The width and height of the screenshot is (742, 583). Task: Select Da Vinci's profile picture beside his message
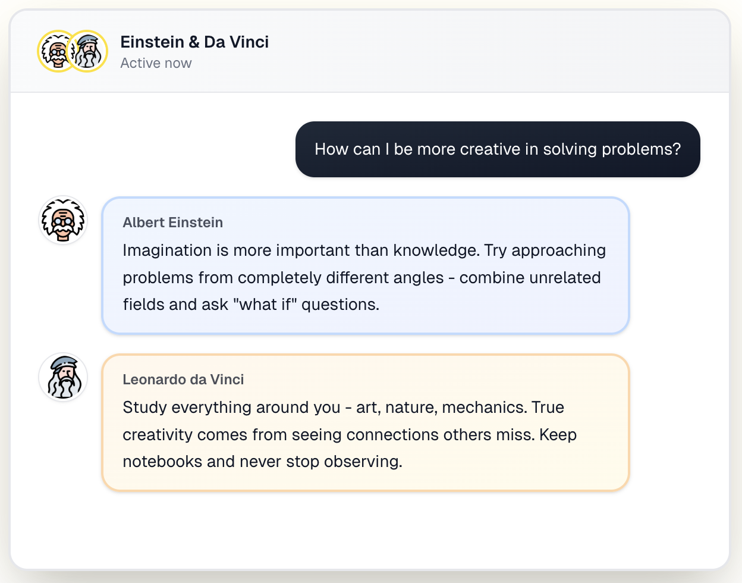point(62,377)
